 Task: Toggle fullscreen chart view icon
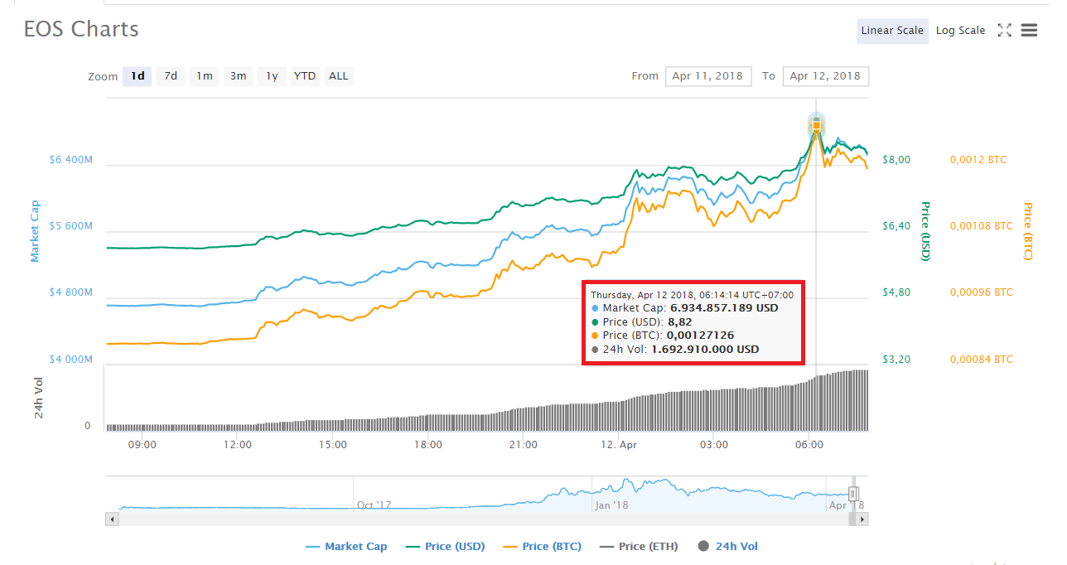(1004, 31)
